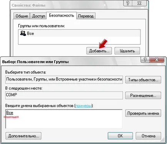Click the Удалить button
The width and height of the screenshot is (167, 144).
click(127, 51)
